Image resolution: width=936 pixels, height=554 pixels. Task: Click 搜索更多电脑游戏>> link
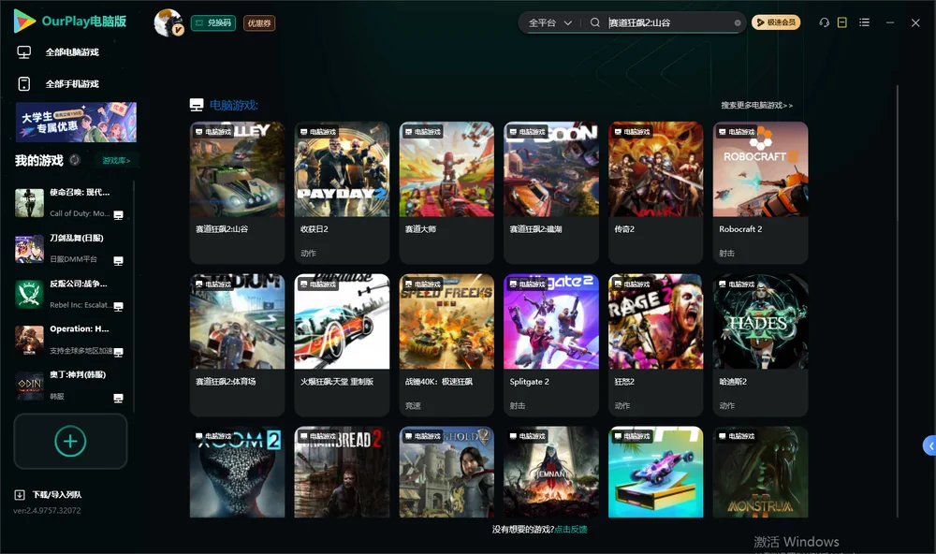click(756, 105)
